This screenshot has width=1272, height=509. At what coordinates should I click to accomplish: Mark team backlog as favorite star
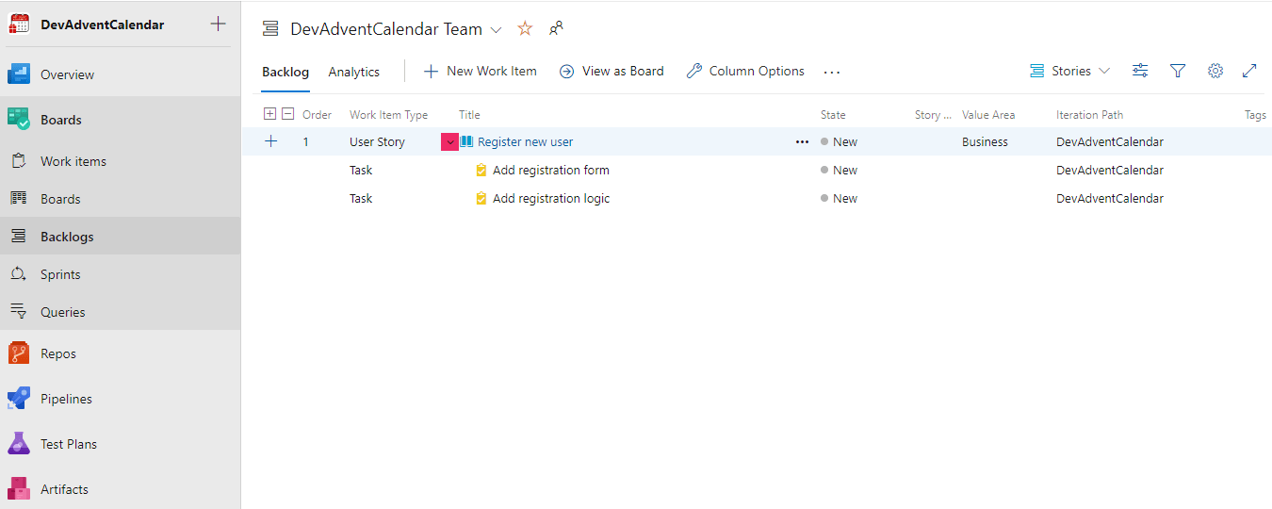pos(525,29)
